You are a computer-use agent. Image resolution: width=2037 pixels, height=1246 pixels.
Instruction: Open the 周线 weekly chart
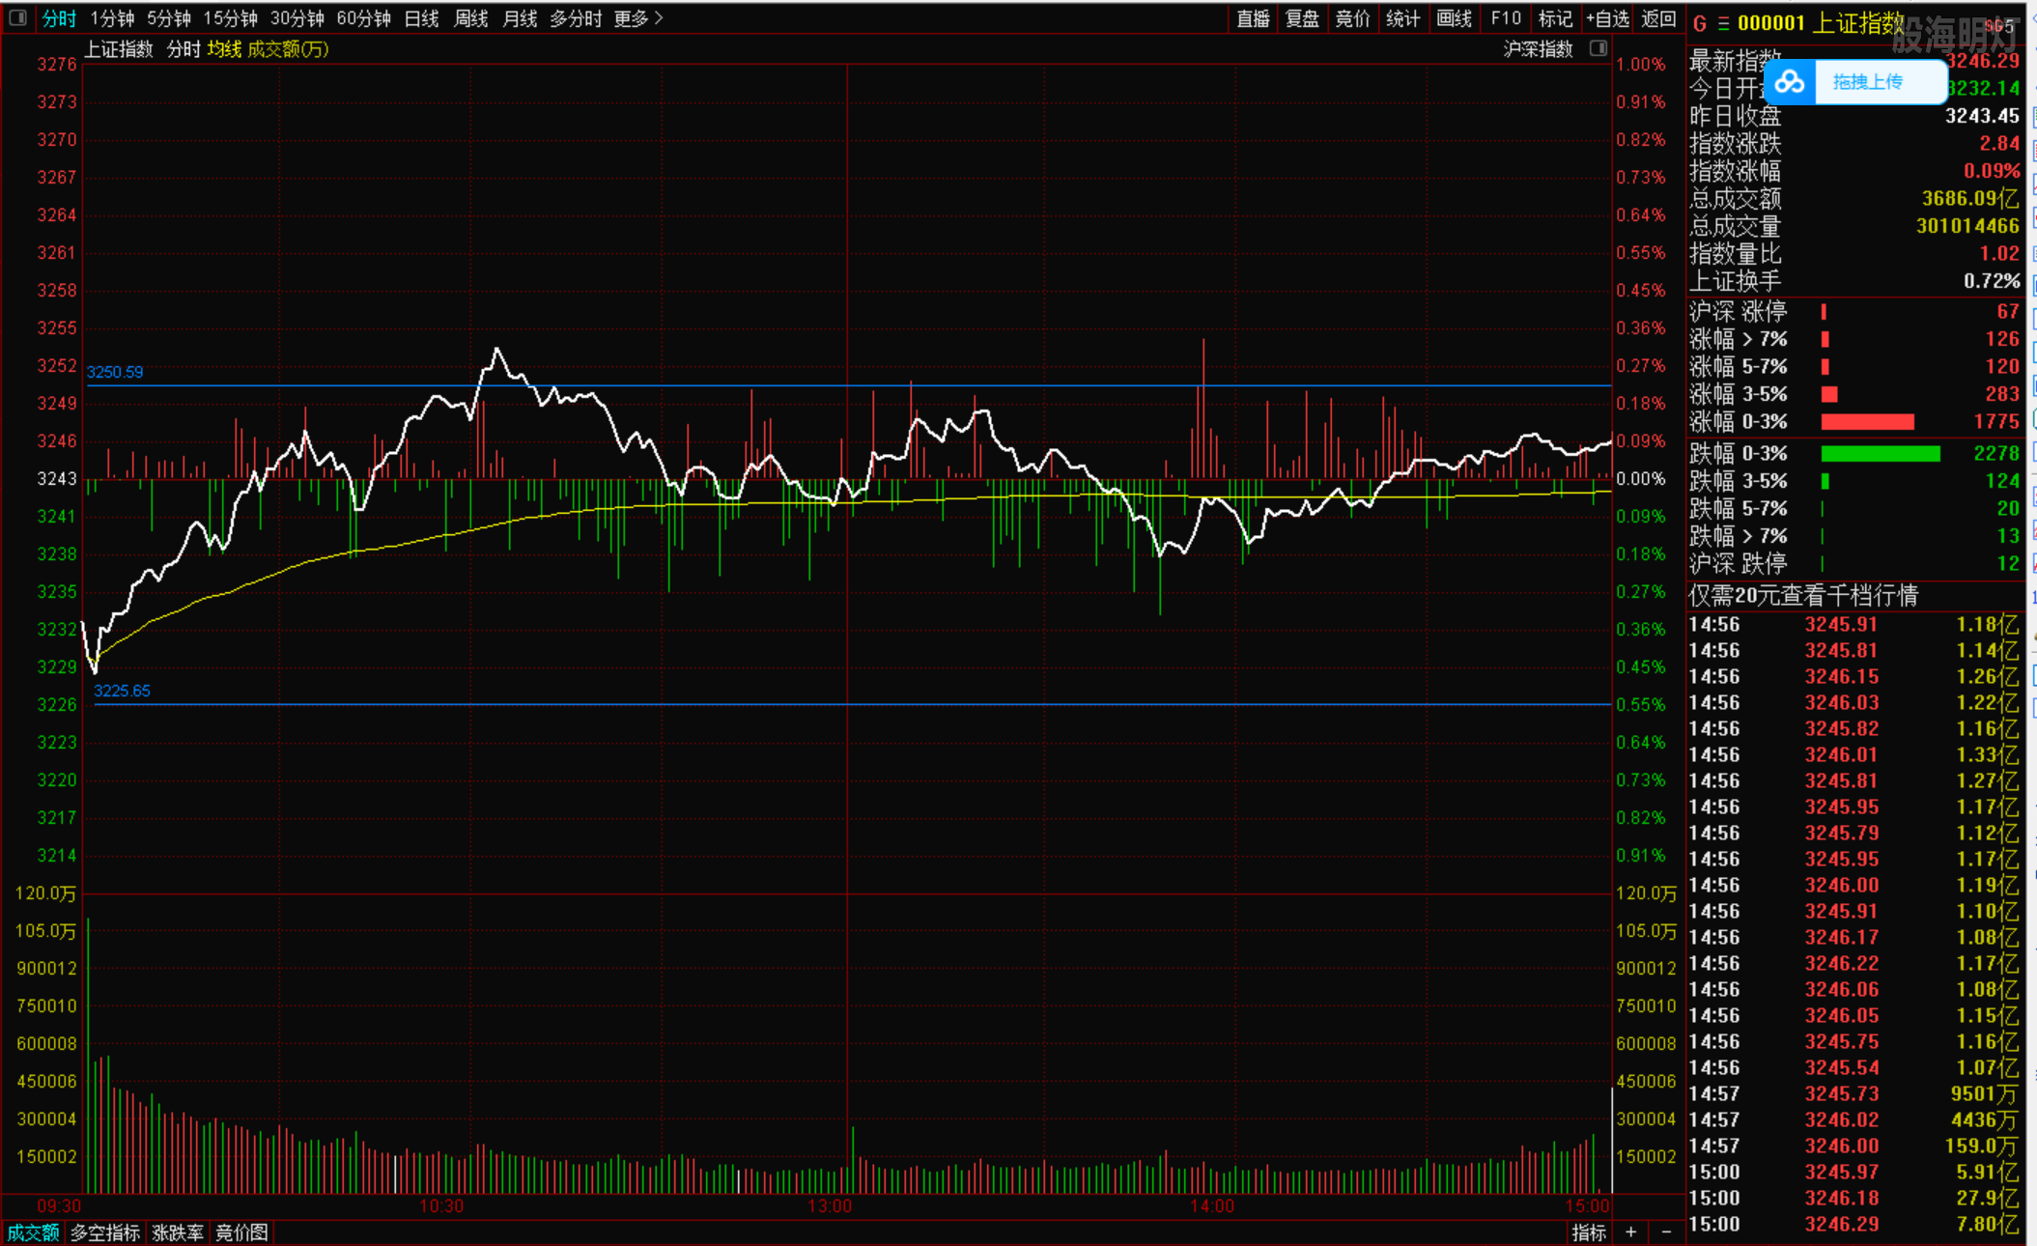point(470,18)
